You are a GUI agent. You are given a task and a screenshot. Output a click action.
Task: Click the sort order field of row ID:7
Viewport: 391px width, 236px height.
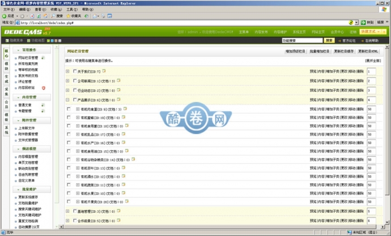(x=371, y=71)
